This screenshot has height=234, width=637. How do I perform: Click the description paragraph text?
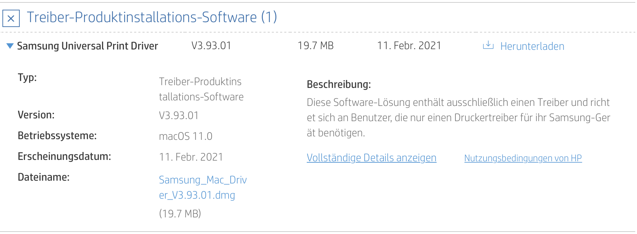458,118
